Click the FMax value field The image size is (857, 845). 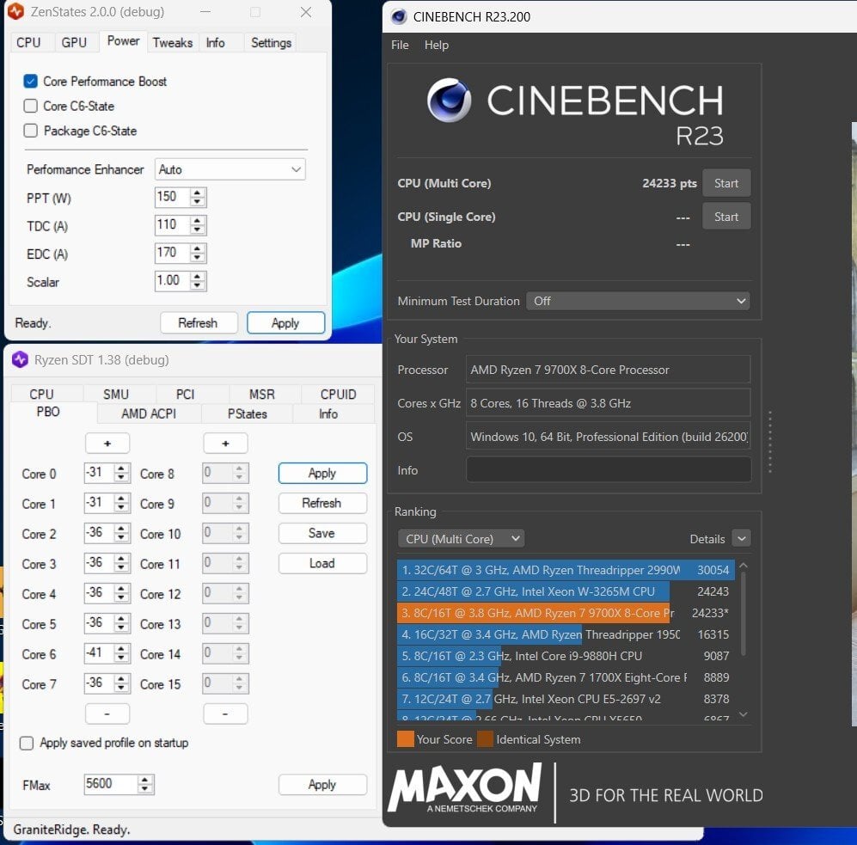pyautogui.click(x=111, y=784)
